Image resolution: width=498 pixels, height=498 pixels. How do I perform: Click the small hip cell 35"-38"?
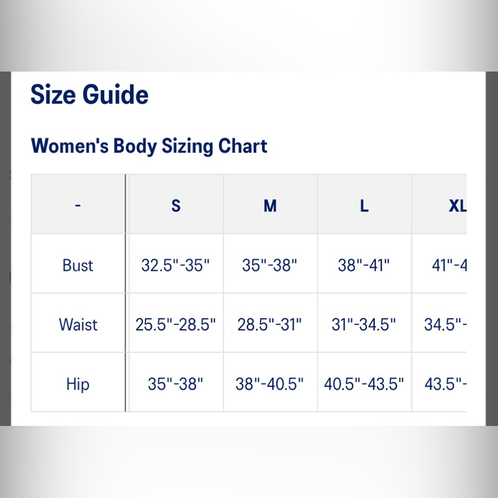tap(175, 384)
